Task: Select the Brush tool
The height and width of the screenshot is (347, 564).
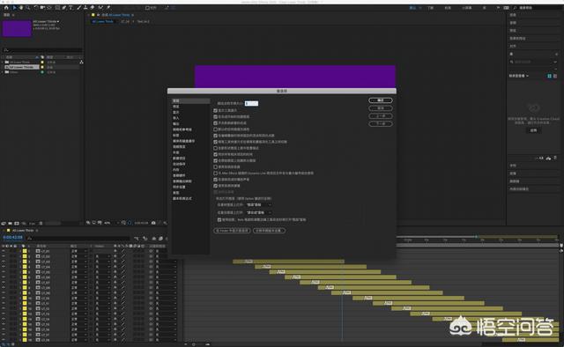Action: (78, 8)
